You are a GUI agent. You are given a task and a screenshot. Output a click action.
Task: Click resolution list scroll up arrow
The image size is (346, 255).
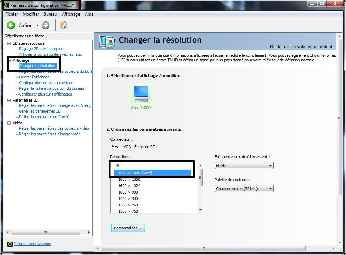tap(200, 166)
